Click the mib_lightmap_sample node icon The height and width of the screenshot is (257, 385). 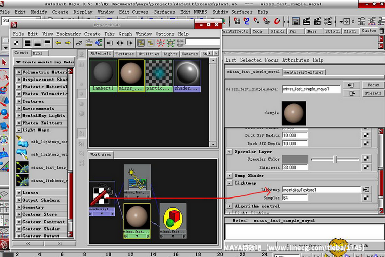pyautogui.click(x=23, y=142)
